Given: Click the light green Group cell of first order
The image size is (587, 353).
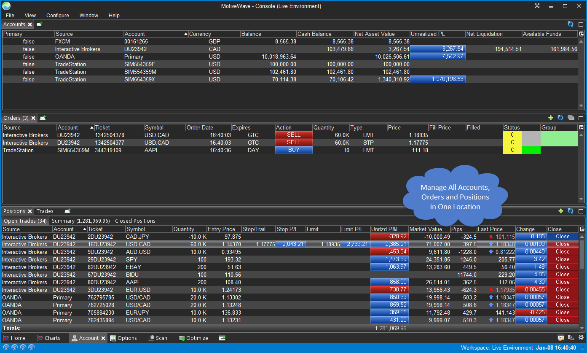Looking at the screenshot, I should click(559, 135).
